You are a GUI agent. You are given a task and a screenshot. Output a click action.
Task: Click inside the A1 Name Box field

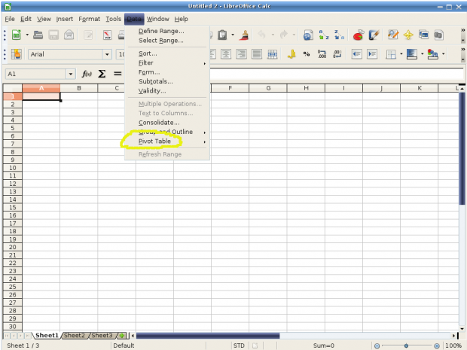coord(36,74)
